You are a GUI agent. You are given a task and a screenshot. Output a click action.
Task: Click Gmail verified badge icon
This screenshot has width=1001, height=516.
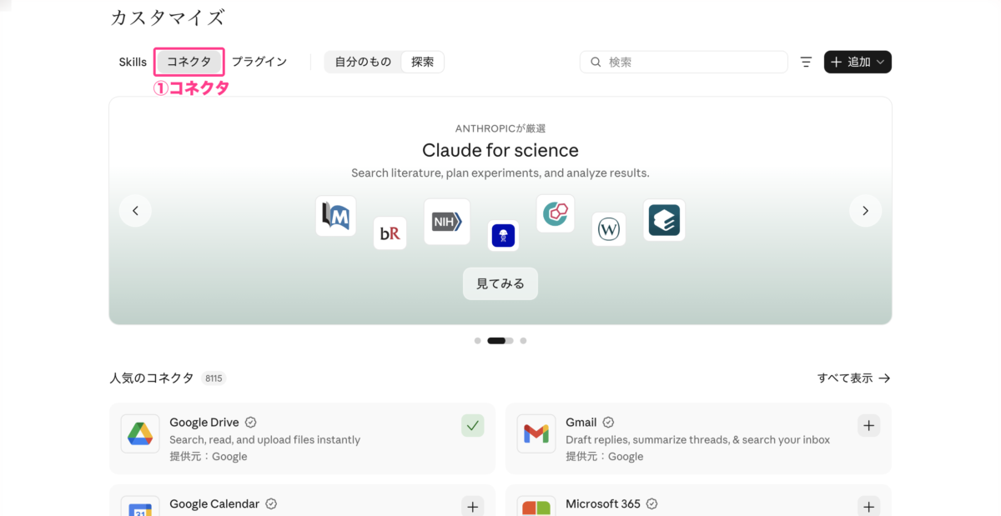coord(608,422)
